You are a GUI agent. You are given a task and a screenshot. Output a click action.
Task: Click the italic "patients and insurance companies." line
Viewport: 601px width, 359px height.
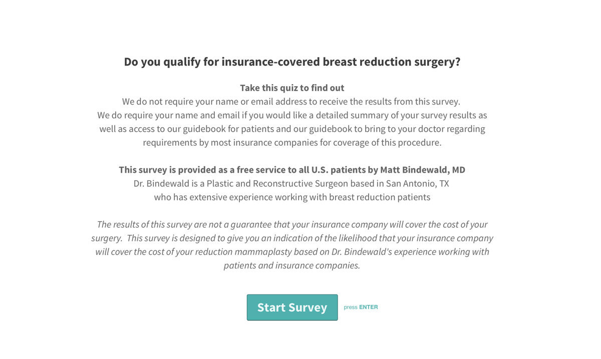[292, 265]
